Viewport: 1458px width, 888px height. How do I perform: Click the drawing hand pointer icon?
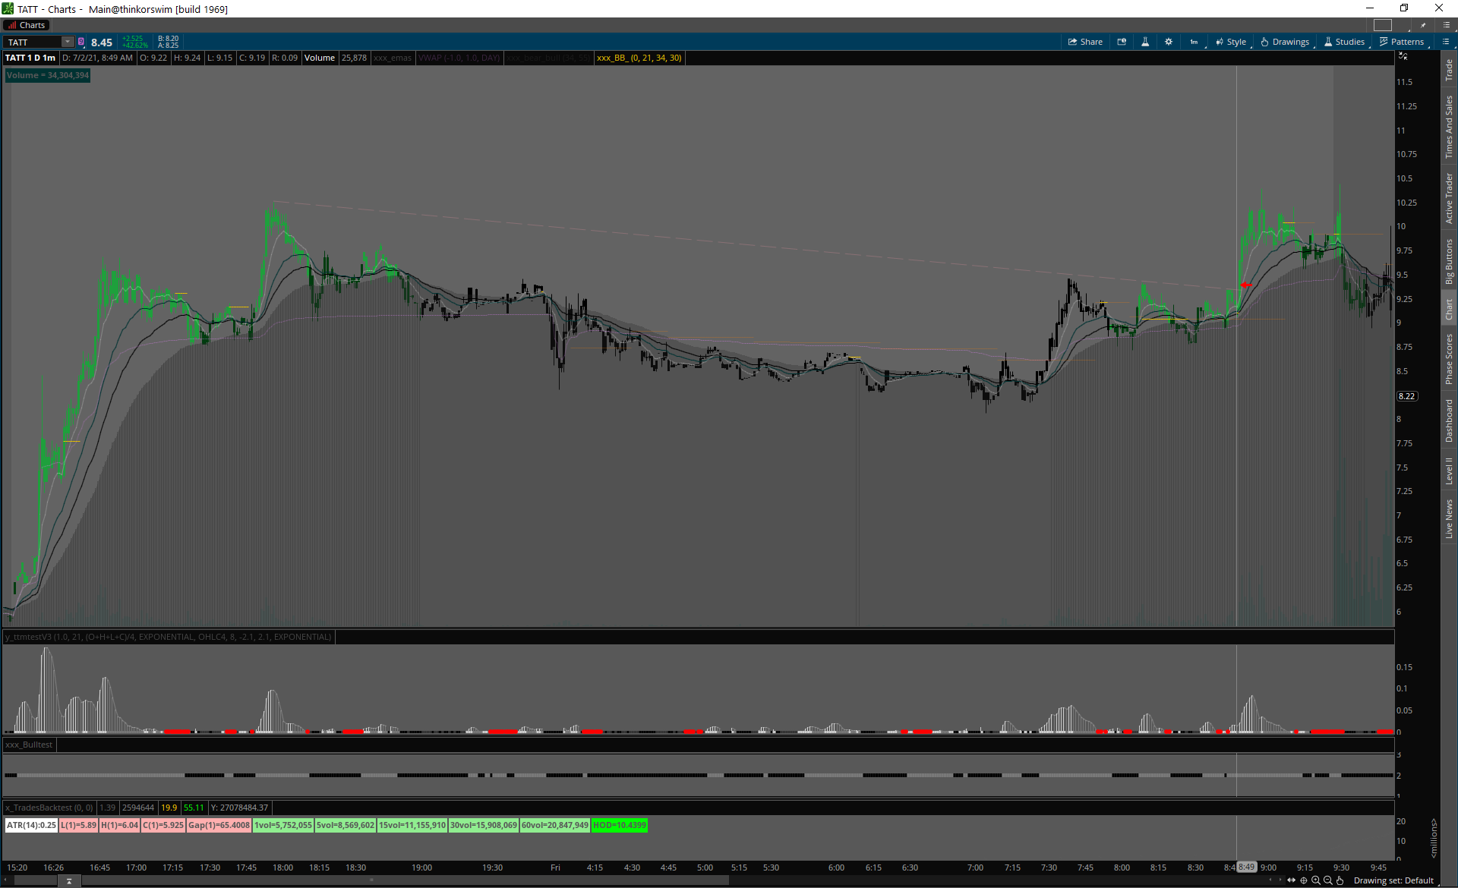(1340, 880)
